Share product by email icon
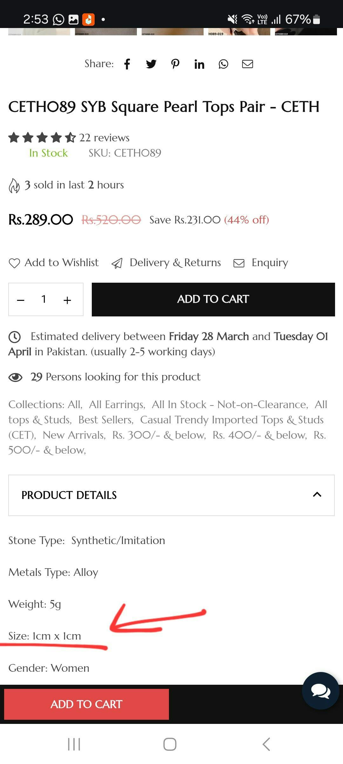 click(247, 64)
